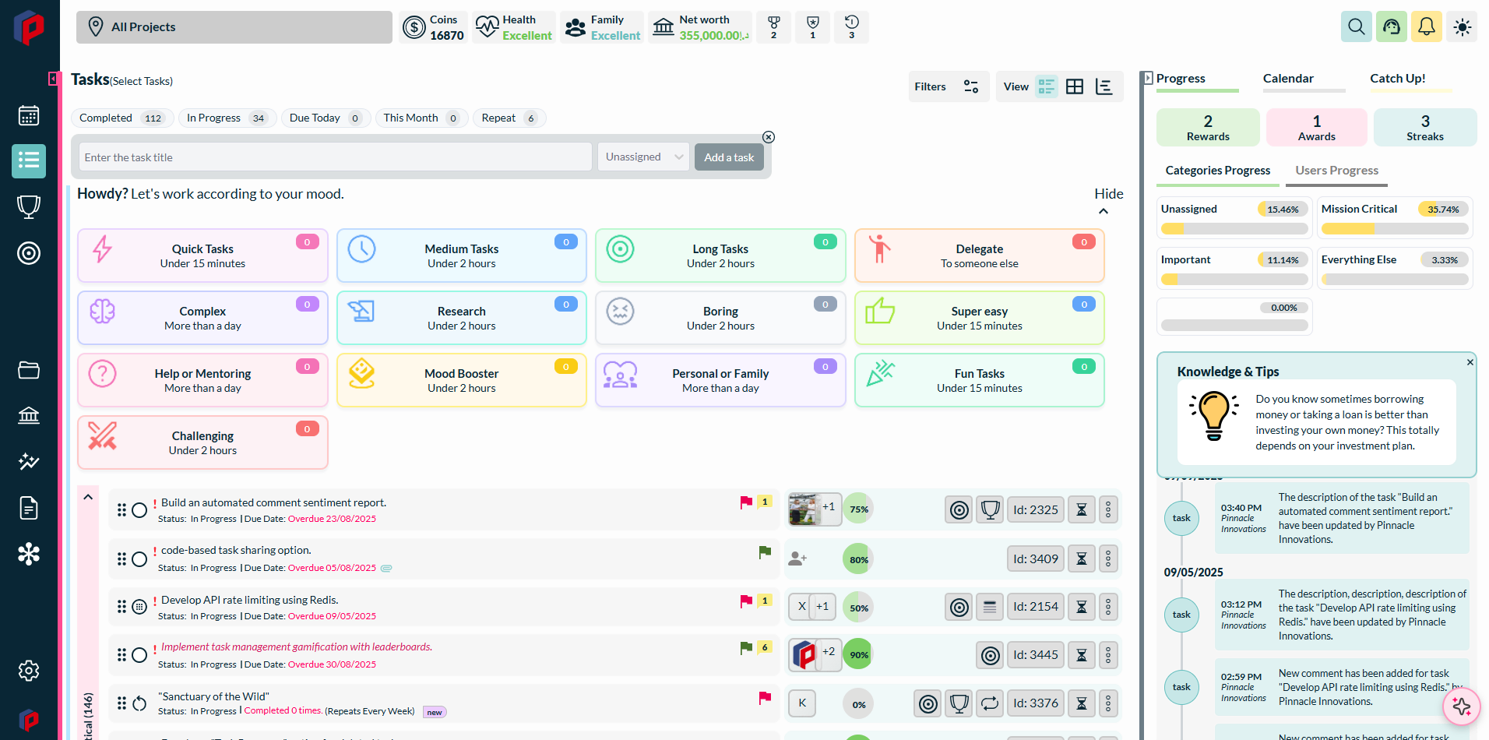Screen dimensions: 1489x740
Task: Open more options menu for task Id: 3445
Action: coord(1108,656)
